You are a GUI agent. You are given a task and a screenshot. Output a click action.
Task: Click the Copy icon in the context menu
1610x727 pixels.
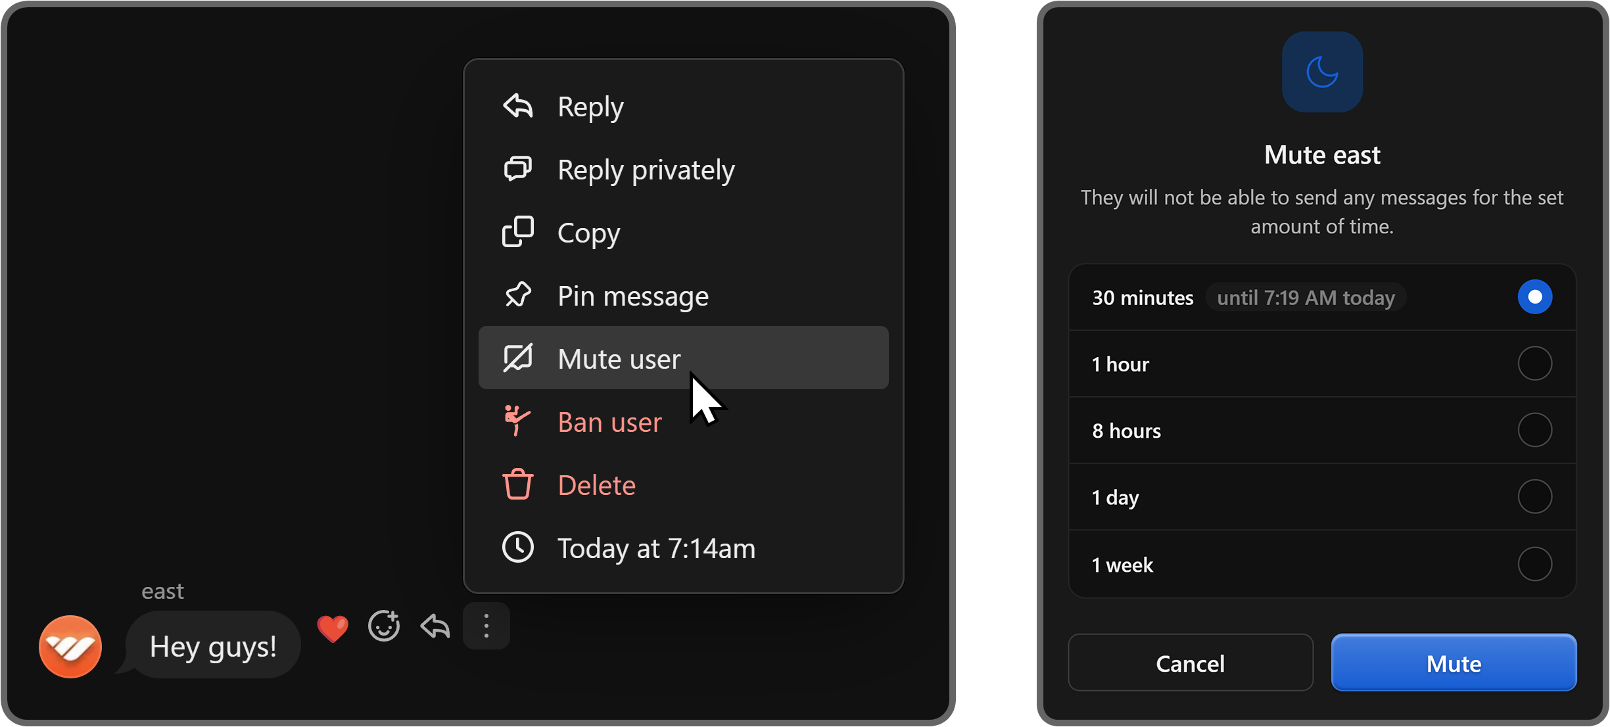[x=518, y=232]
